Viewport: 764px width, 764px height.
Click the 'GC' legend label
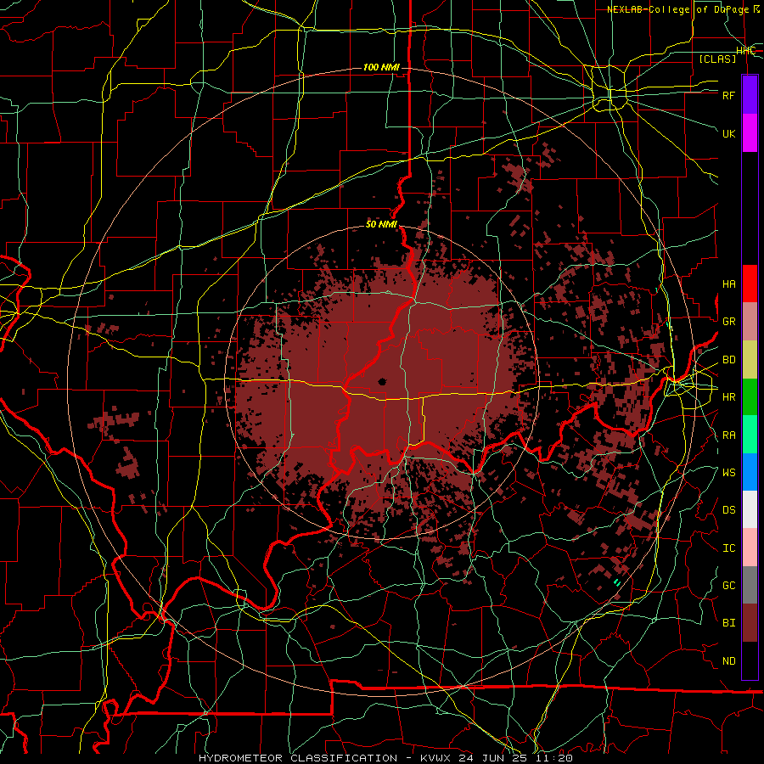729,586
